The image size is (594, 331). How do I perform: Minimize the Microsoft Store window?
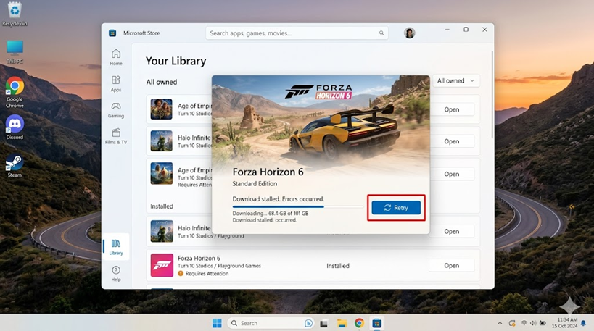(447, 30)
